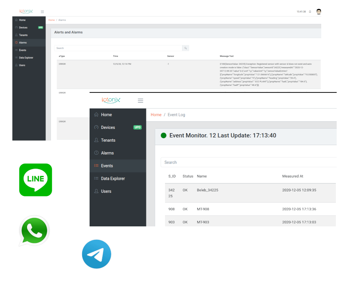Click the WhatsApp icon
The height and width of the screenshot is (308, 339).
pyautogui.click(x=34, y=231)
